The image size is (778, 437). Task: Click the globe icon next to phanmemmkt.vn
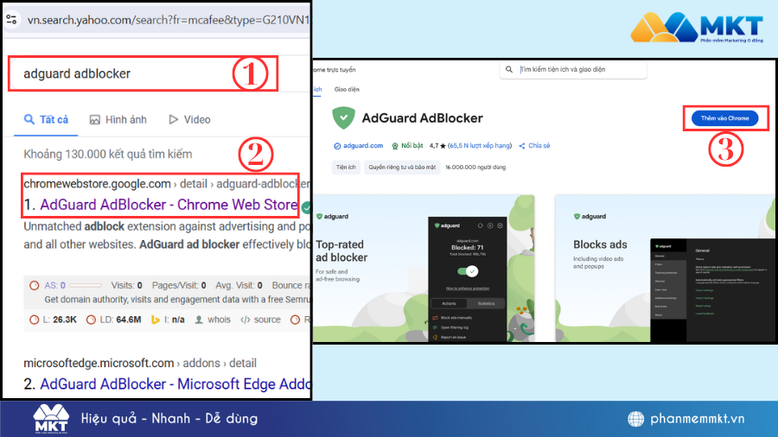[x=635, y=419]
